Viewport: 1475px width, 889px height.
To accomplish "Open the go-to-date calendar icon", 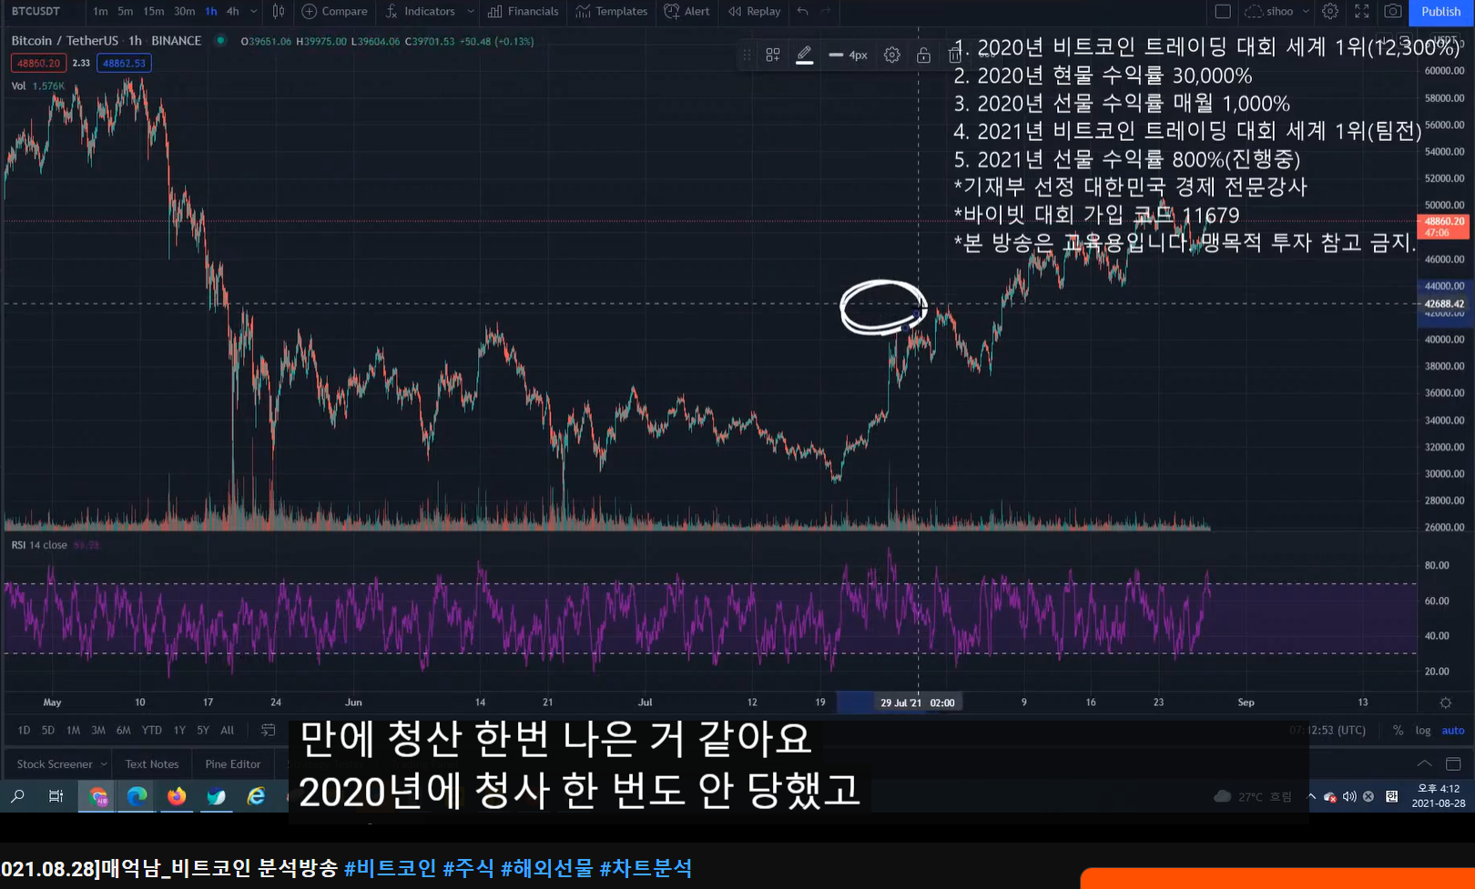I will click(268, 730).
